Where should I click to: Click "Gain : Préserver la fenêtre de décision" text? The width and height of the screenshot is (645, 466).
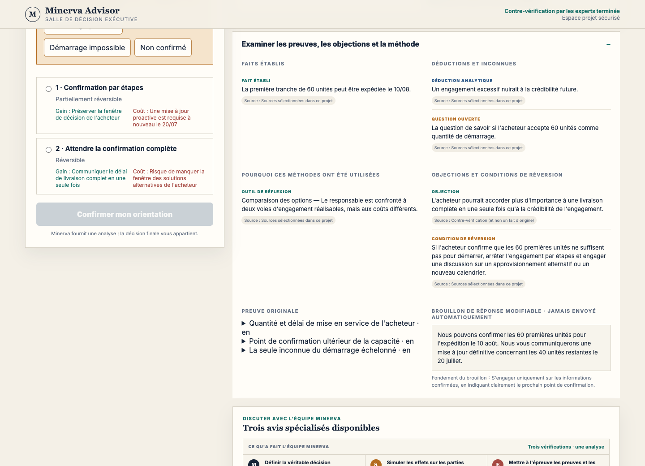[x=89, y=114]
